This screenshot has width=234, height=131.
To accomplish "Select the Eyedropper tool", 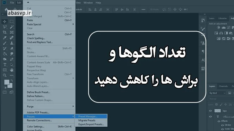I will coord(5,38).
